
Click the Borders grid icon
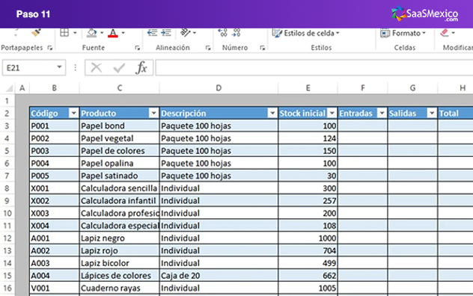64,32
